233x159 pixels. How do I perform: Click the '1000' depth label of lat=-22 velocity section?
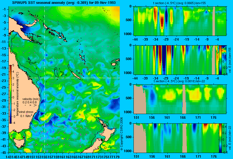tap(128, 151)
